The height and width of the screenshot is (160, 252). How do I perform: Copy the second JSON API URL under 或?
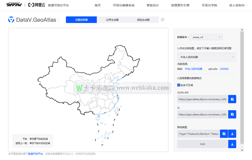232,114
